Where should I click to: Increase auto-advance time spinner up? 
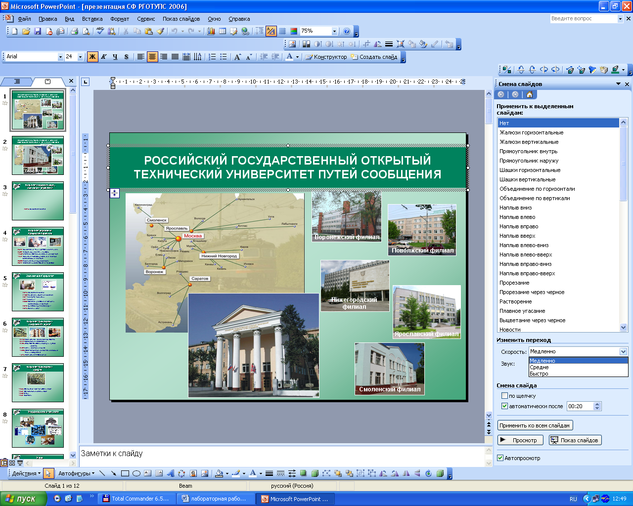coord(597,404)
